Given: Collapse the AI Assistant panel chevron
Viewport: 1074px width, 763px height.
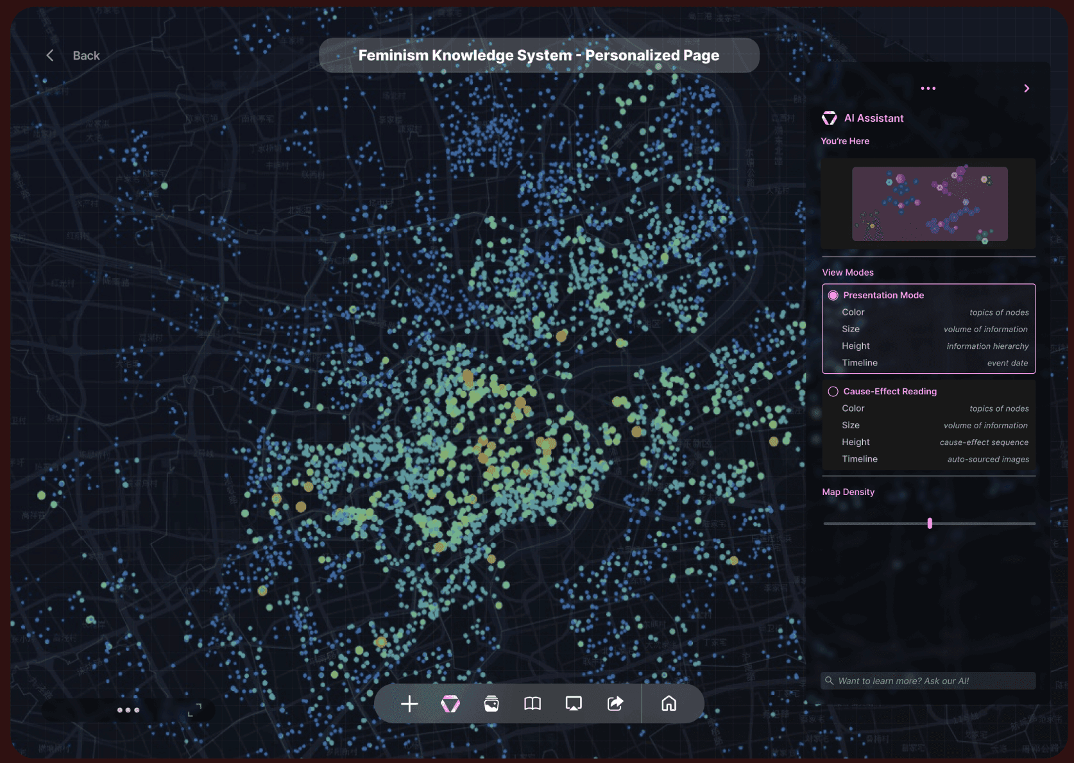Looking at the screenshot, I should pos(1027,88).
